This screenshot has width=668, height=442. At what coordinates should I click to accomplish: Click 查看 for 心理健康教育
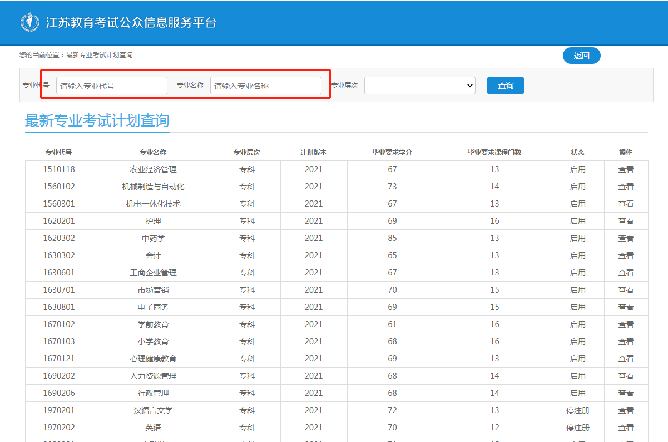coord(626,359)
